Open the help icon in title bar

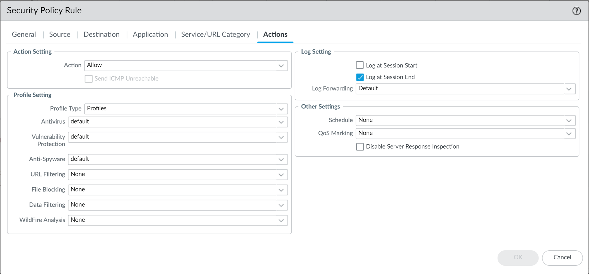pos(576,11)
